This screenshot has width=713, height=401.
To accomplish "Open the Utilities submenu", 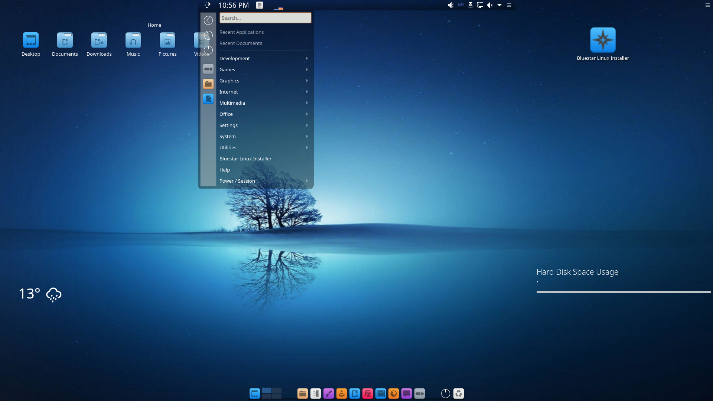I will pos(264,147).
